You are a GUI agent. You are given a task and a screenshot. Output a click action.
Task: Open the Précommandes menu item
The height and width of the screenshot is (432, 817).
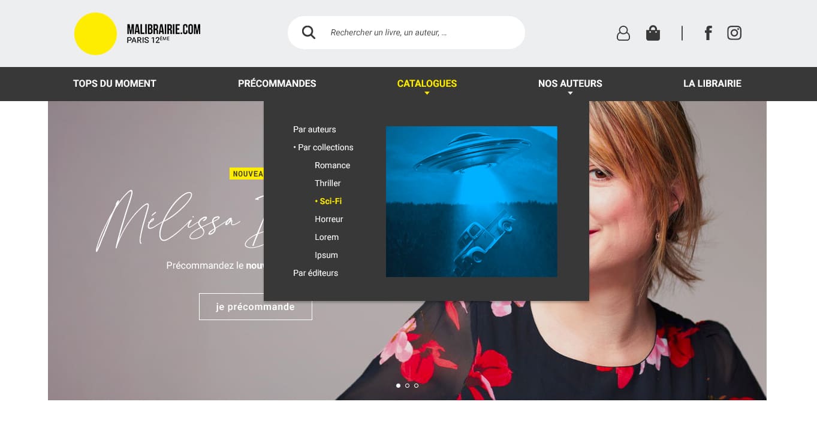[277, 84]
